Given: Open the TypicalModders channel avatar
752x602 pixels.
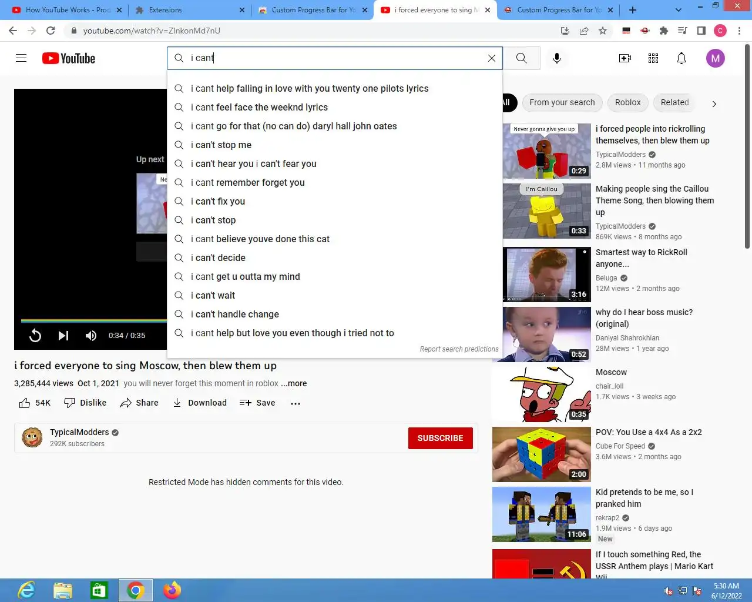Looking at the screenshot, I should (x=32, y=438).
